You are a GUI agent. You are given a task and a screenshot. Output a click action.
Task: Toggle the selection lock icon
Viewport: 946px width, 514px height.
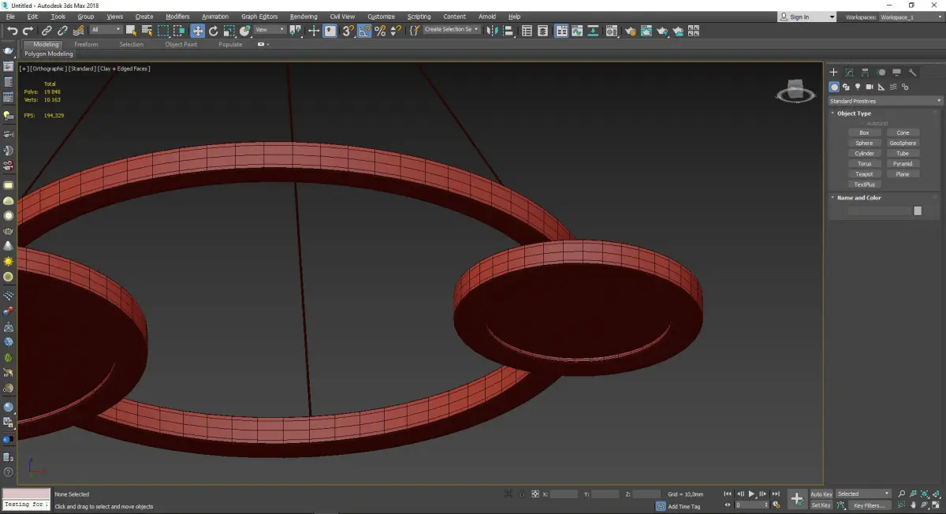(522, 494)
